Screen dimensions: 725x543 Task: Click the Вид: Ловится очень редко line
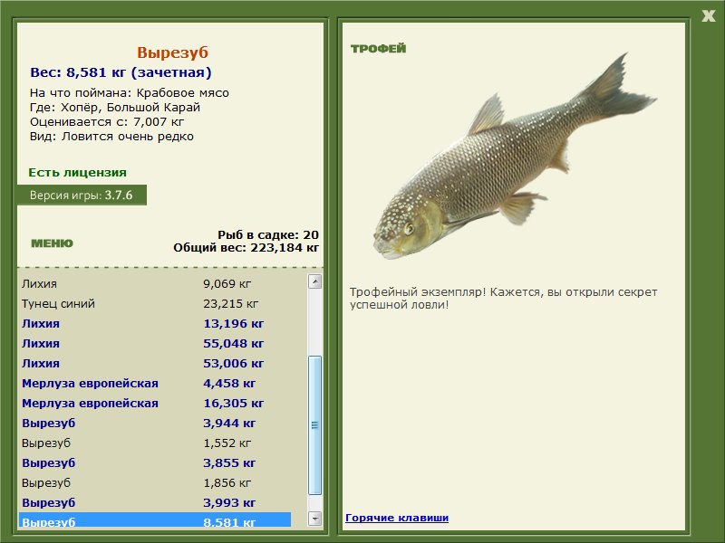click(111, 137)
